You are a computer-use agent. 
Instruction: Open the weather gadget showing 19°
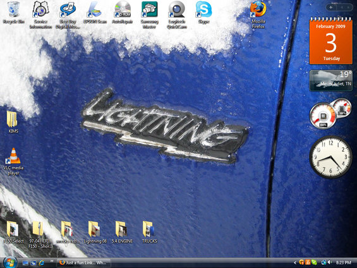click(331, 80)
